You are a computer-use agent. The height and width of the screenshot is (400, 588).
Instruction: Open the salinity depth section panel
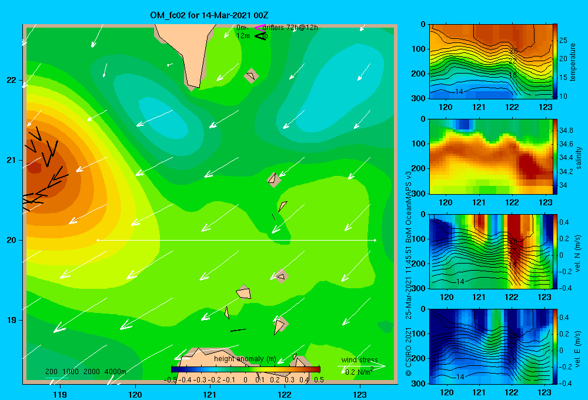(490, 156)
